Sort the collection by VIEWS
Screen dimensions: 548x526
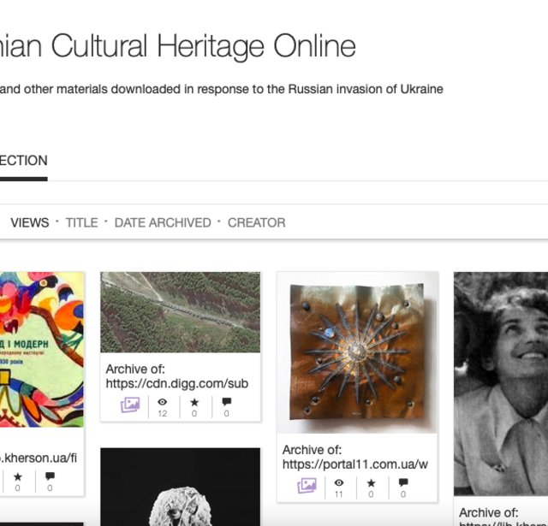[30, 222]
